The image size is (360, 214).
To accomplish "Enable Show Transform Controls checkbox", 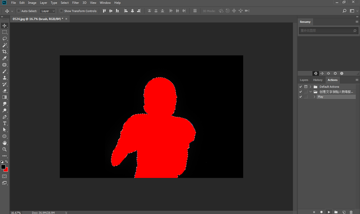I will pyautogui.click(x=61, y=11).
